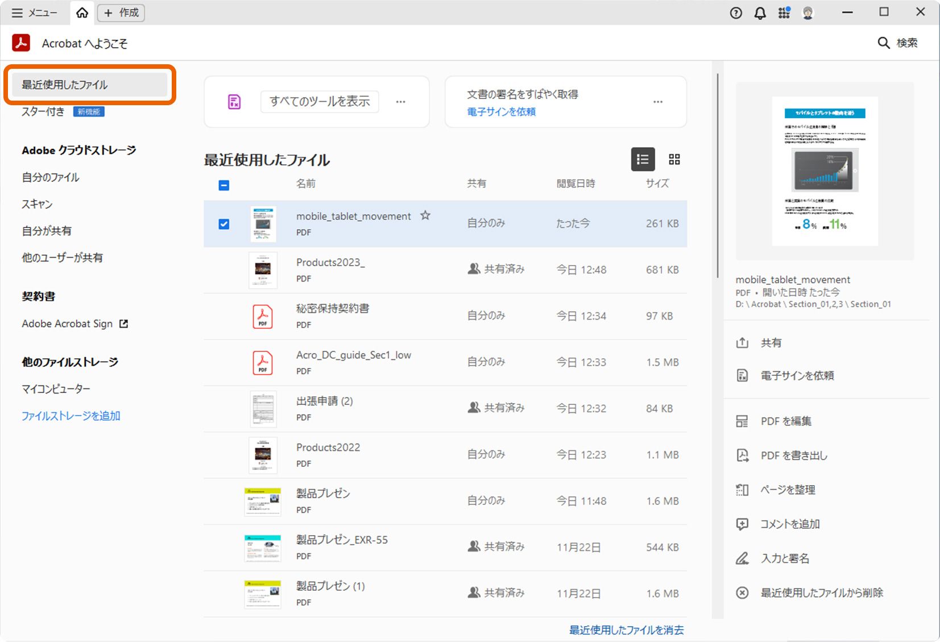This screenshot has height=642, width=940.
Task: Click the 共有済み icon for Products2023_
Action: pyautogui.click(x=474, y=269)
